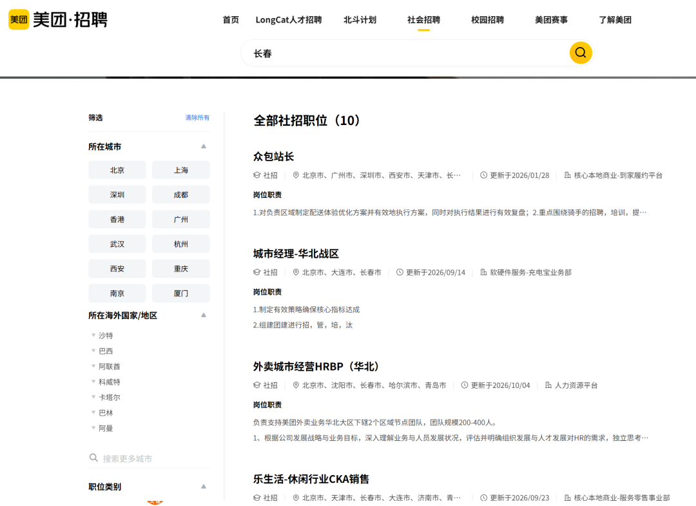
Task: Expand the 阿联酋 country tree item
Action: [93, 366]
